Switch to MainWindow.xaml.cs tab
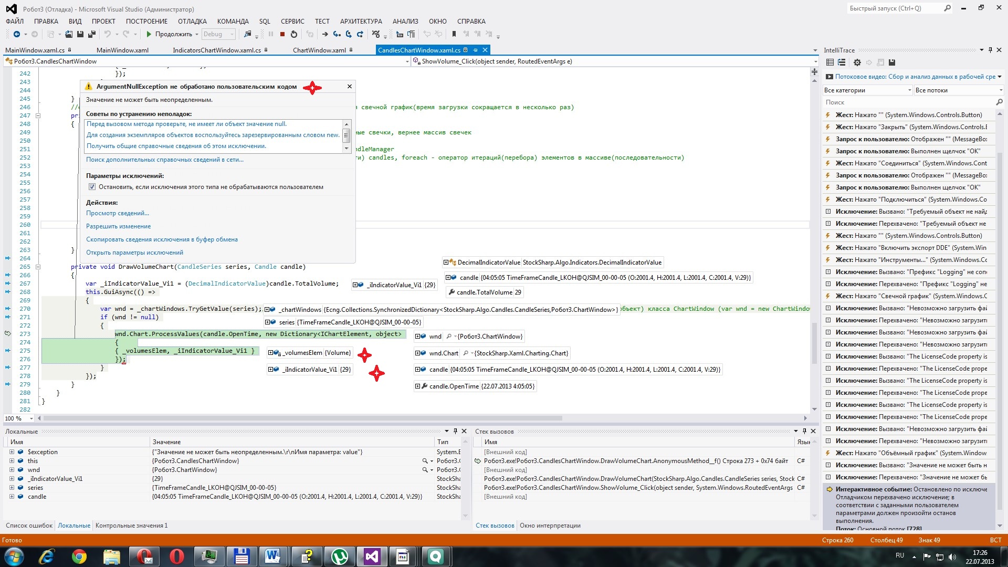This screenshot has width=1008, height=567. click(35, 50)
